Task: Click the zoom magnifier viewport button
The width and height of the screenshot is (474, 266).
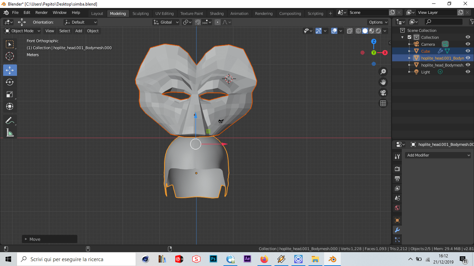Action: click(383, 72)
